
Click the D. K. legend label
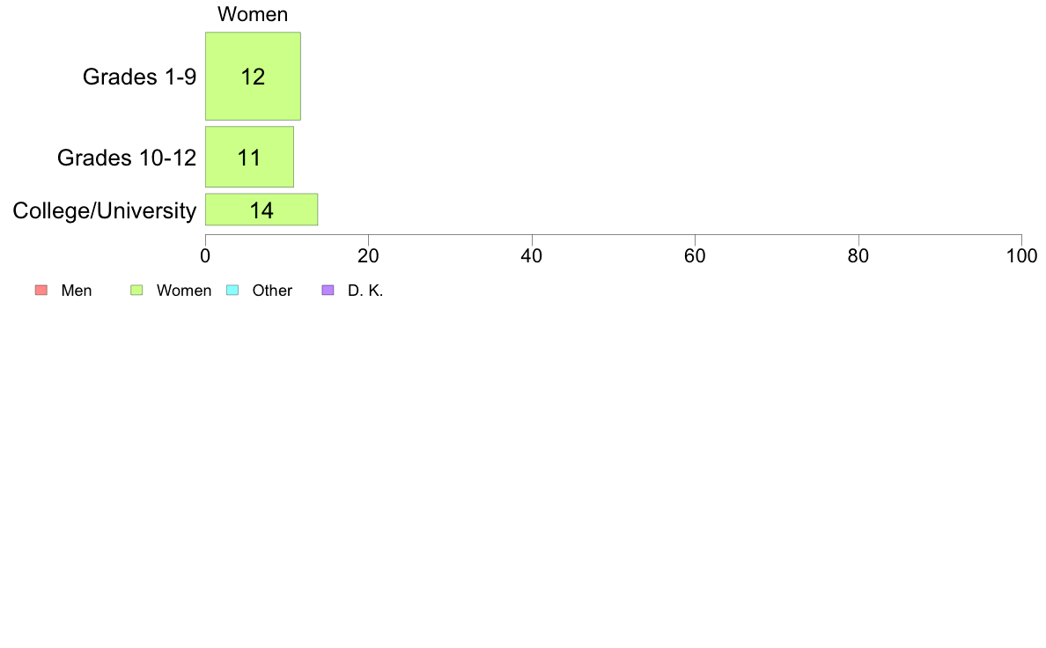365,291
